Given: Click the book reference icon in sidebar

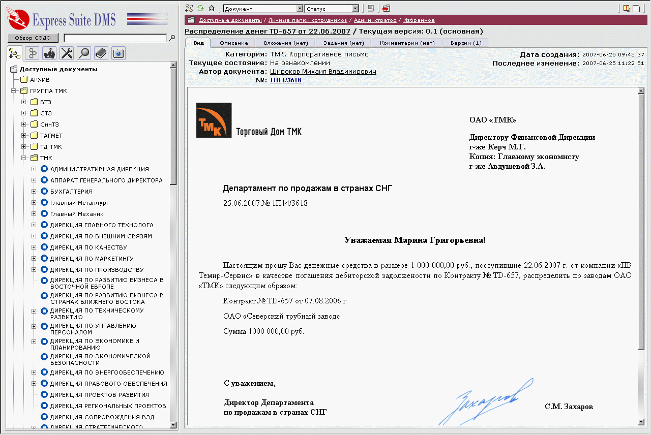Looking at the screenshot, I should [x=101, y=53].
